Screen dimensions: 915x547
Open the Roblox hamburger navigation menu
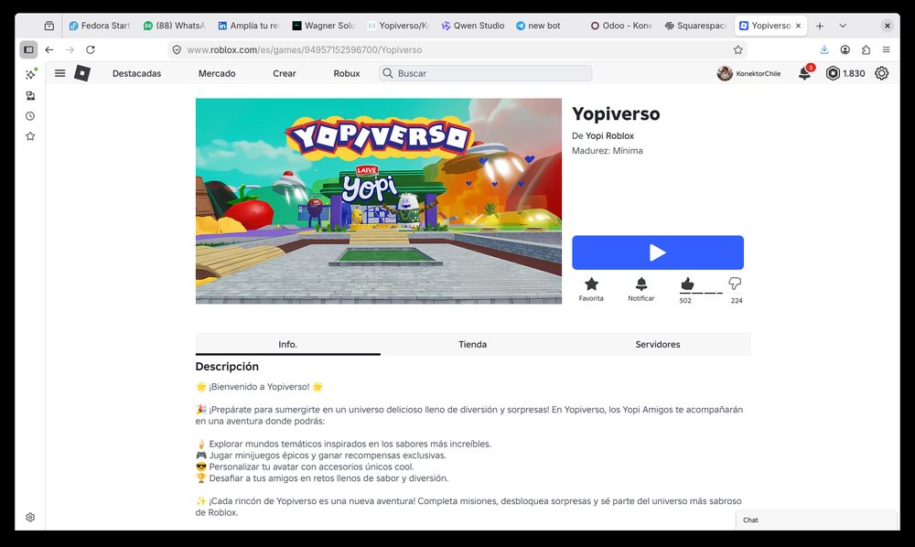click(x=59, y=73)
